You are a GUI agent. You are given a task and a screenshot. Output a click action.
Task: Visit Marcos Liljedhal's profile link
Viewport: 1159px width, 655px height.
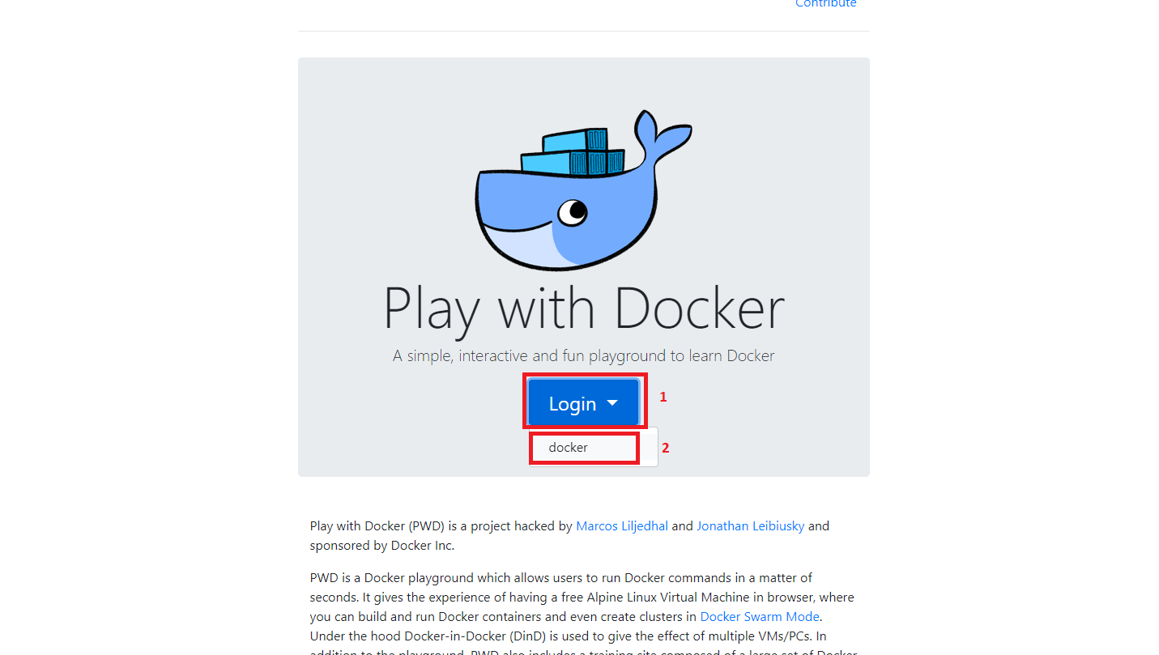(x=621, y=525)
